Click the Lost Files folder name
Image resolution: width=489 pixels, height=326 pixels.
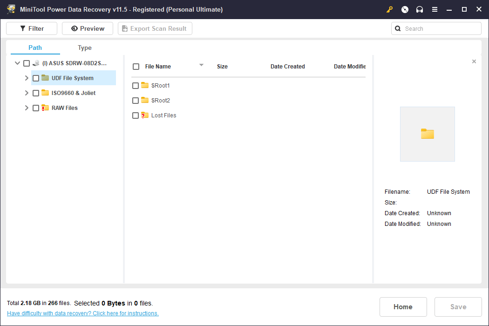[x=164, y=115]
